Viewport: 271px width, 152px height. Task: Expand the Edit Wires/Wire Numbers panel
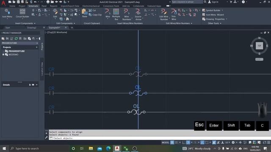(x=179, y=23)
